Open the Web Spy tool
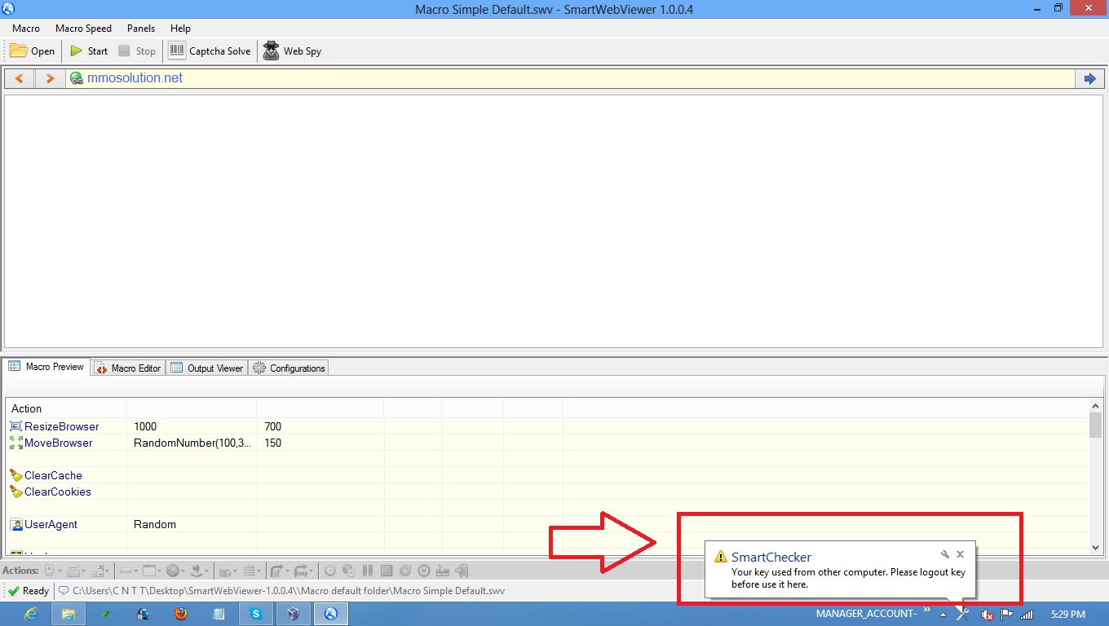The width and height of the screenshot is (1109, 626). pos(292,51)
